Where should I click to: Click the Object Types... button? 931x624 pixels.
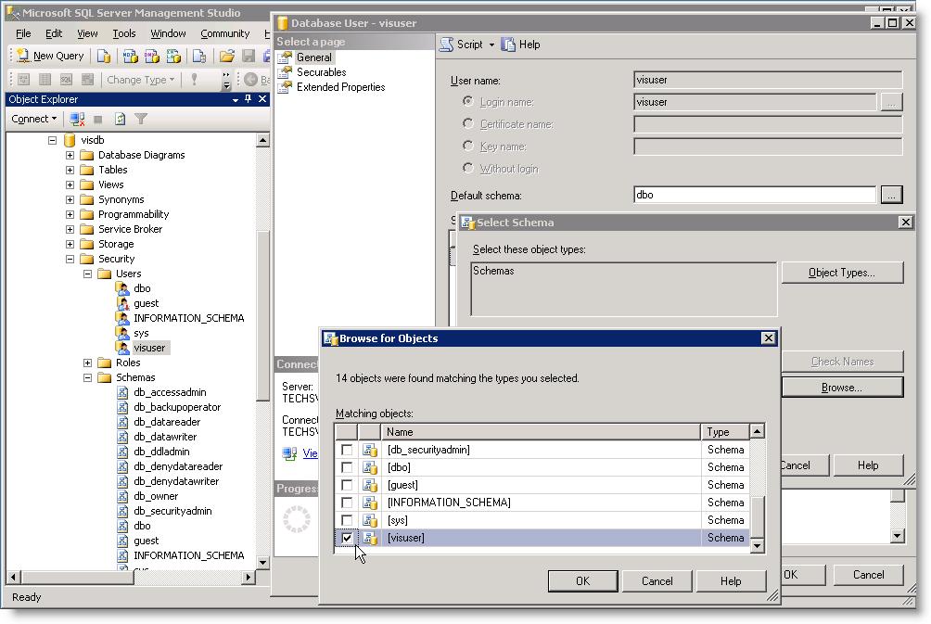pos(842,273)
